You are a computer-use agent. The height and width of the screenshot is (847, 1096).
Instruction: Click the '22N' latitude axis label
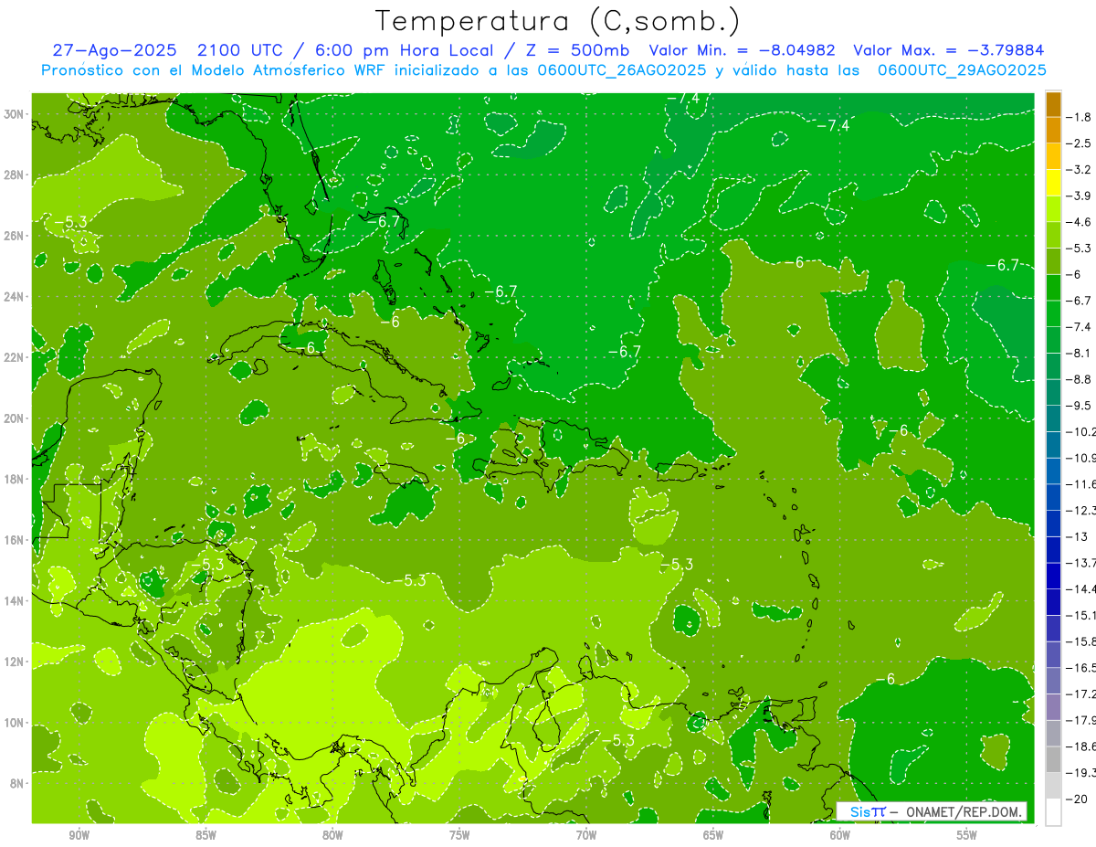pyautogui.click(x=14, y=357)
